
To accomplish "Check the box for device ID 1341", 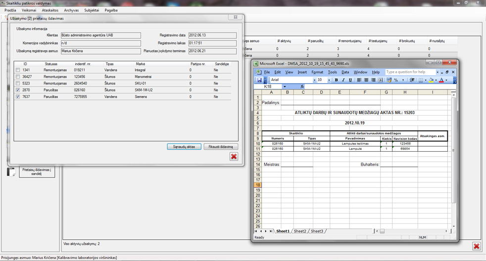I will (18, 70).
